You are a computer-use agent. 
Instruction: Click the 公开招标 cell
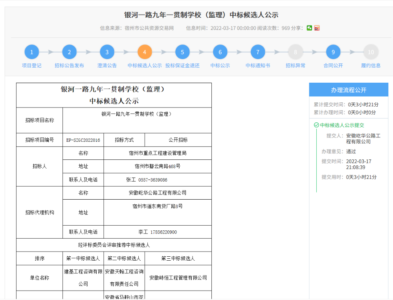pyautogui.click(x=178, y=140)
